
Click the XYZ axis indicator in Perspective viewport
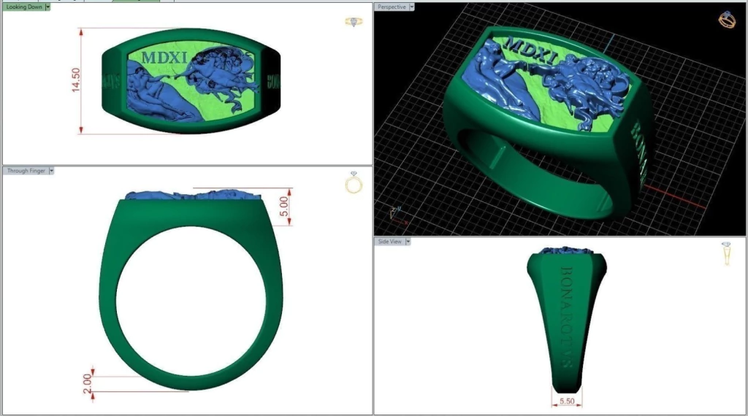[x=394, y=212]
